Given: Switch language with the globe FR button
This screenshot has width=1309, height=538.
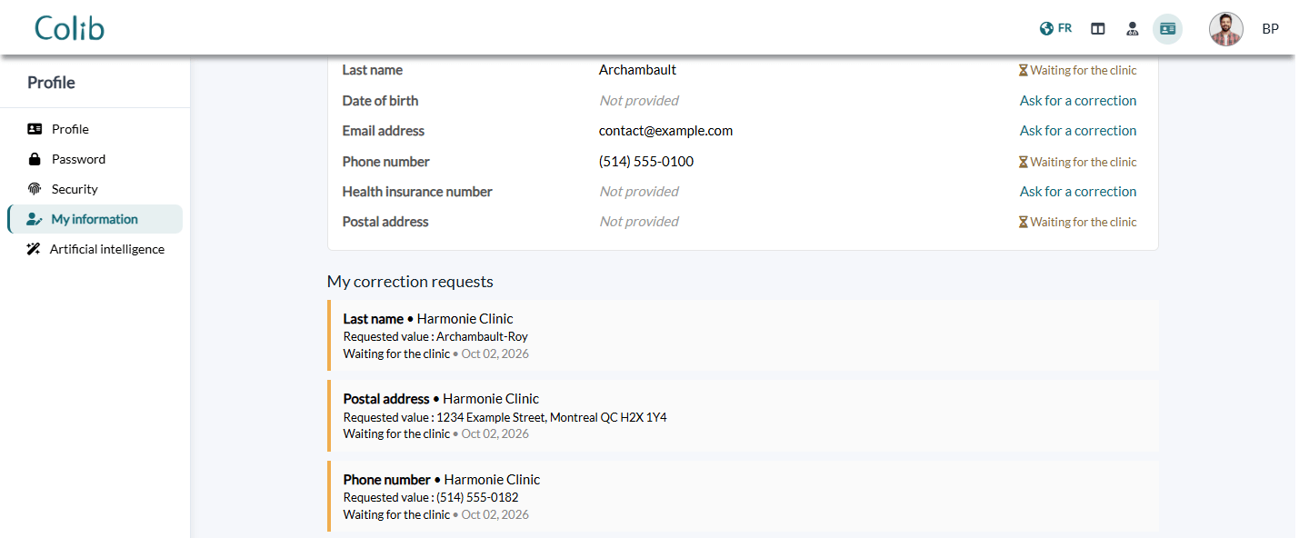Looking at the screenshot, I should click(x=1055, y=28).
